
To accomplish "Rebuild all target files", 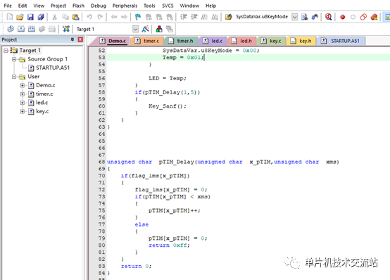I will 32,29.
